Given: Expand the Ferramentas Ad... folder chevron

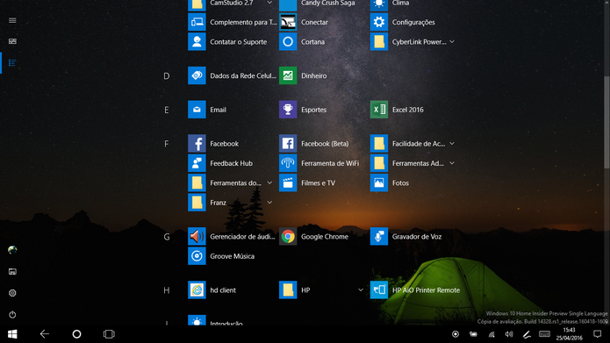Looking at the screenshot, I should click(x=452, y=163).
